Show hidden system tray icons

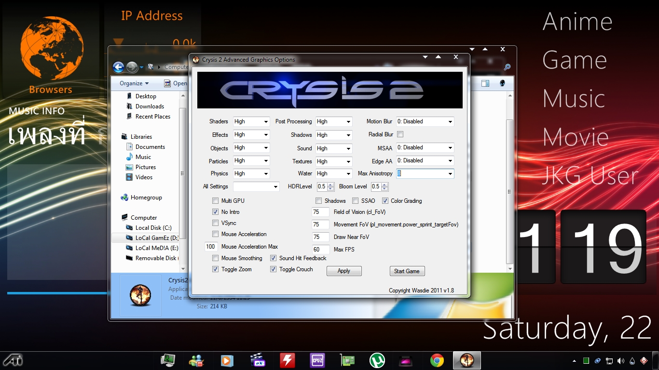(574, 361)
